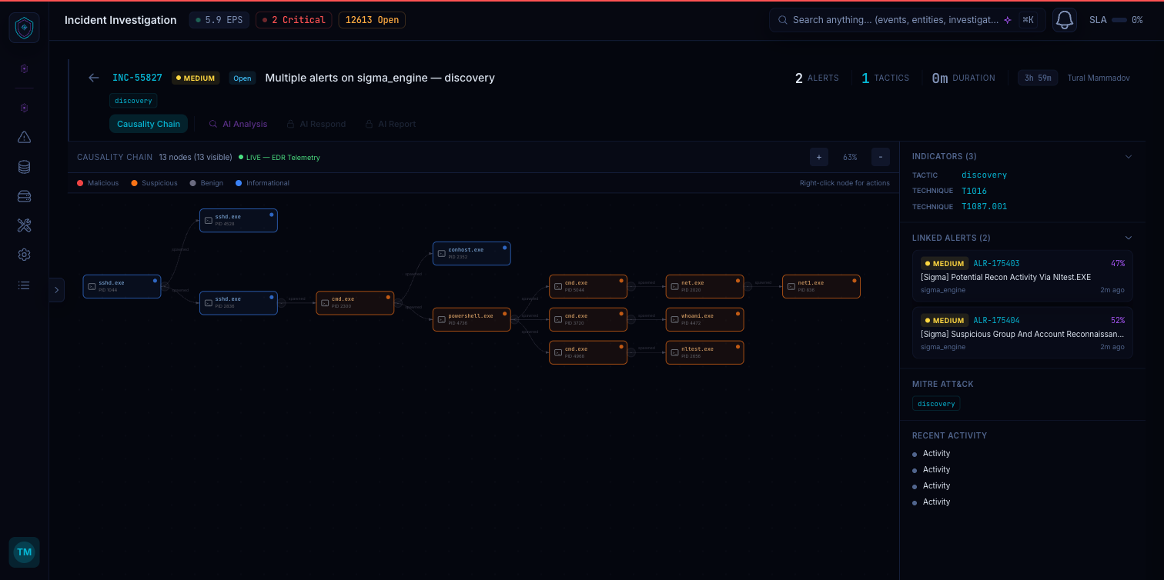The width and height of the screenshot is (1164, 580).
Task: Click the 2 Critical badge
Action: pyautogui.click(x=294, y=20)
